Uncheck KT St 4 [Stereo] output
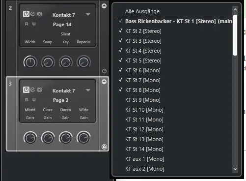Image resolution: width=246 pixels, height=181 pixels. coord(174,51)
